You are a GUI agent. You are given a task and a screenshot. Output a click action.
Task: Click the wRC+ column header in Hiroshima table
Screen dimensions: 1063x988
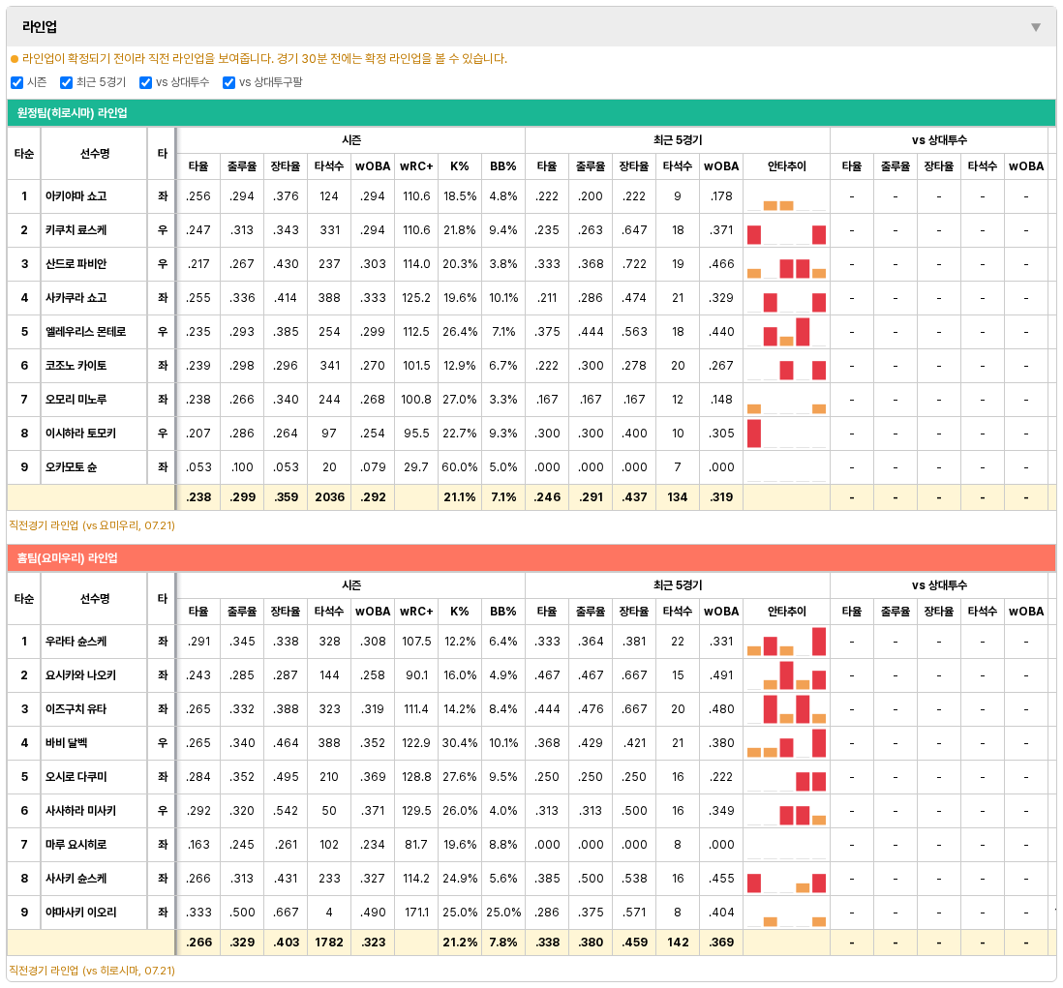[x=416, y=166]
